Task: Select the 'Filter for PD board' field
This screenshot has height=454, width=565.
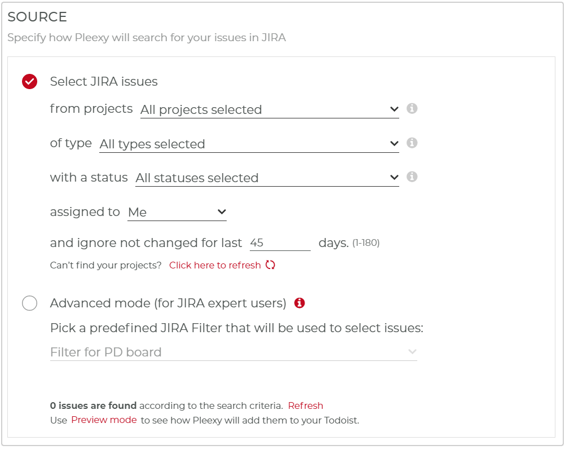Action: point(234,351)
